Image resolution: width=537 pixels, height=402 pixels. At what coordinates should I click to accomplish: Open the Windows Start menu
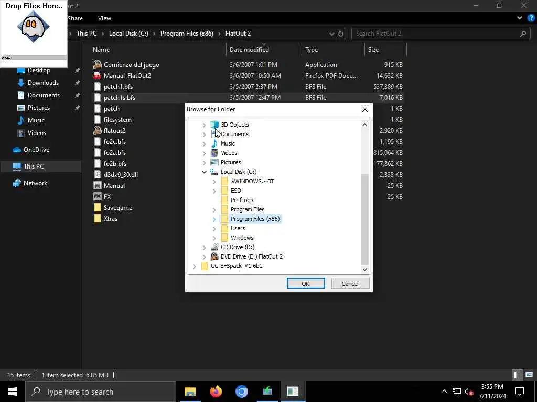[13, 392]
